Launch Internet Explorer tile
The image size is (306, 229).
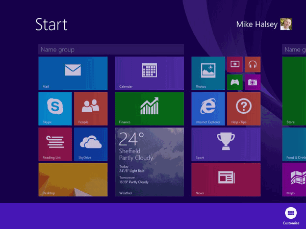208,108
